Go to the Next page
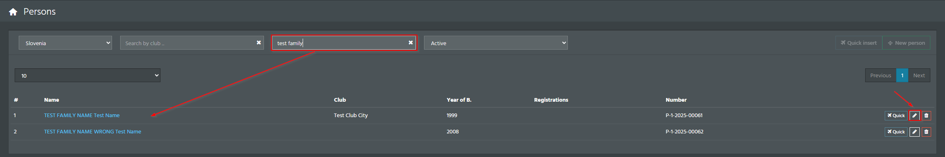945x157 pixels. point(919,75)
